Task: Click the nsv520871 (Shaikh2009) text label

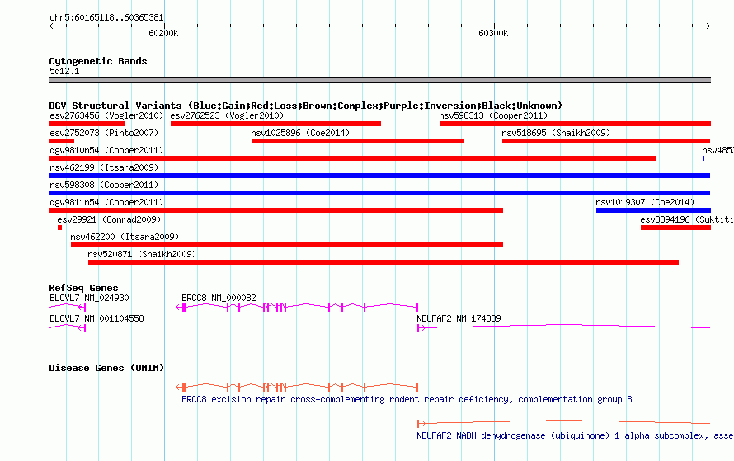Action: click(x=142, y=254)
